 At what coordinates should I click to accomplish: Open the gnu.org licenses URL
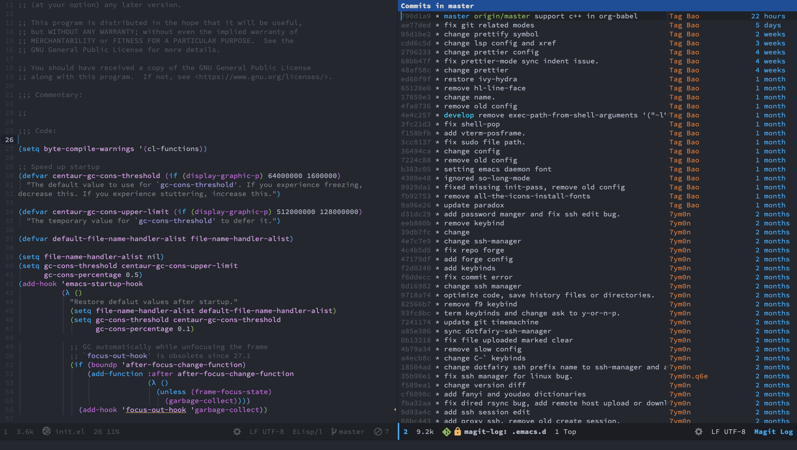[x=263, y=77]
